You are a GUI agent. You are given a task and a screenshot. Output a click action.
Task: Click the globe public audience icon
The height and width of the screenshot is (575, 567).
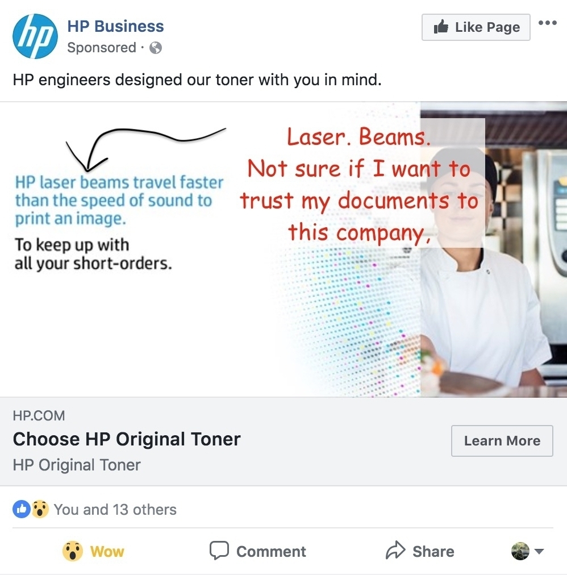(x=156, y=48)
